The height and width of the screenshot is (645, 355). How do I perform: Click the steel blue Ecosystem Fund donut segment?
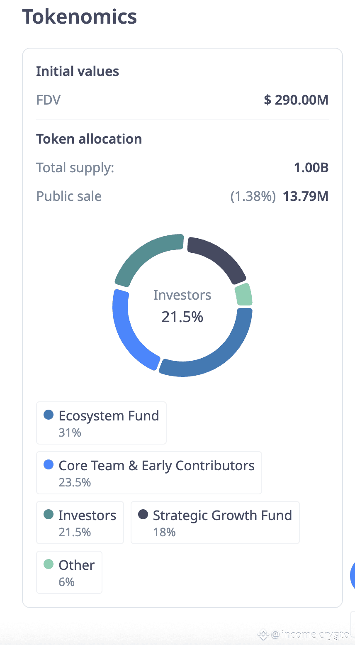coord(220,353)
